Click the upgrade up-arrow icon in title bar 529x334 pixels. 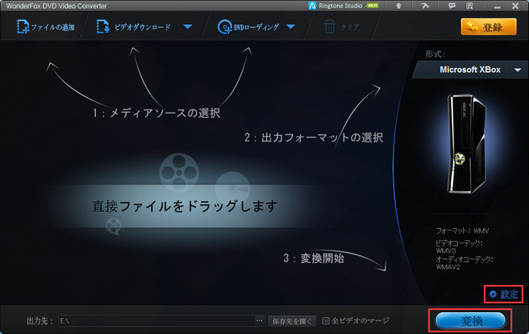click(x=398, y=6)
